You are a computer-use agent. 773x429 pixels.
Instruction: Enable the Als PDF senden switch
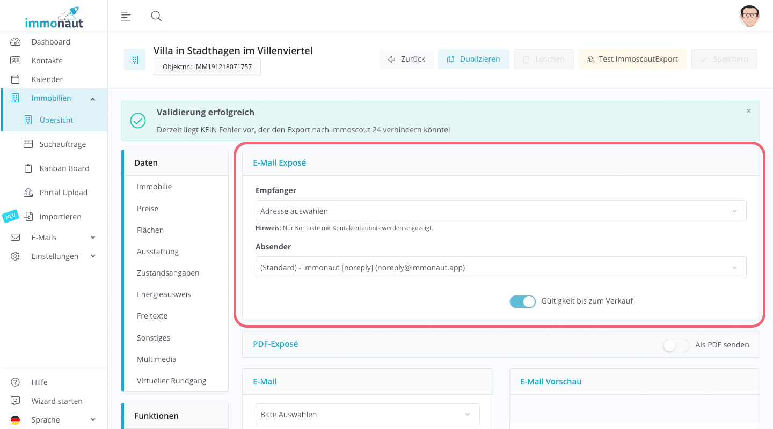pyautogui.click(x=676, y=345)
